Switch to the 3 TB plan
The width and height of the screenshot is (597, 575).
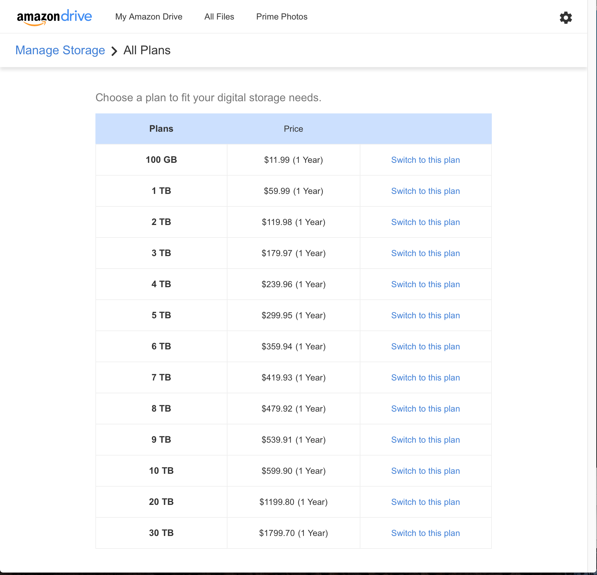click(x=425, y=253)
